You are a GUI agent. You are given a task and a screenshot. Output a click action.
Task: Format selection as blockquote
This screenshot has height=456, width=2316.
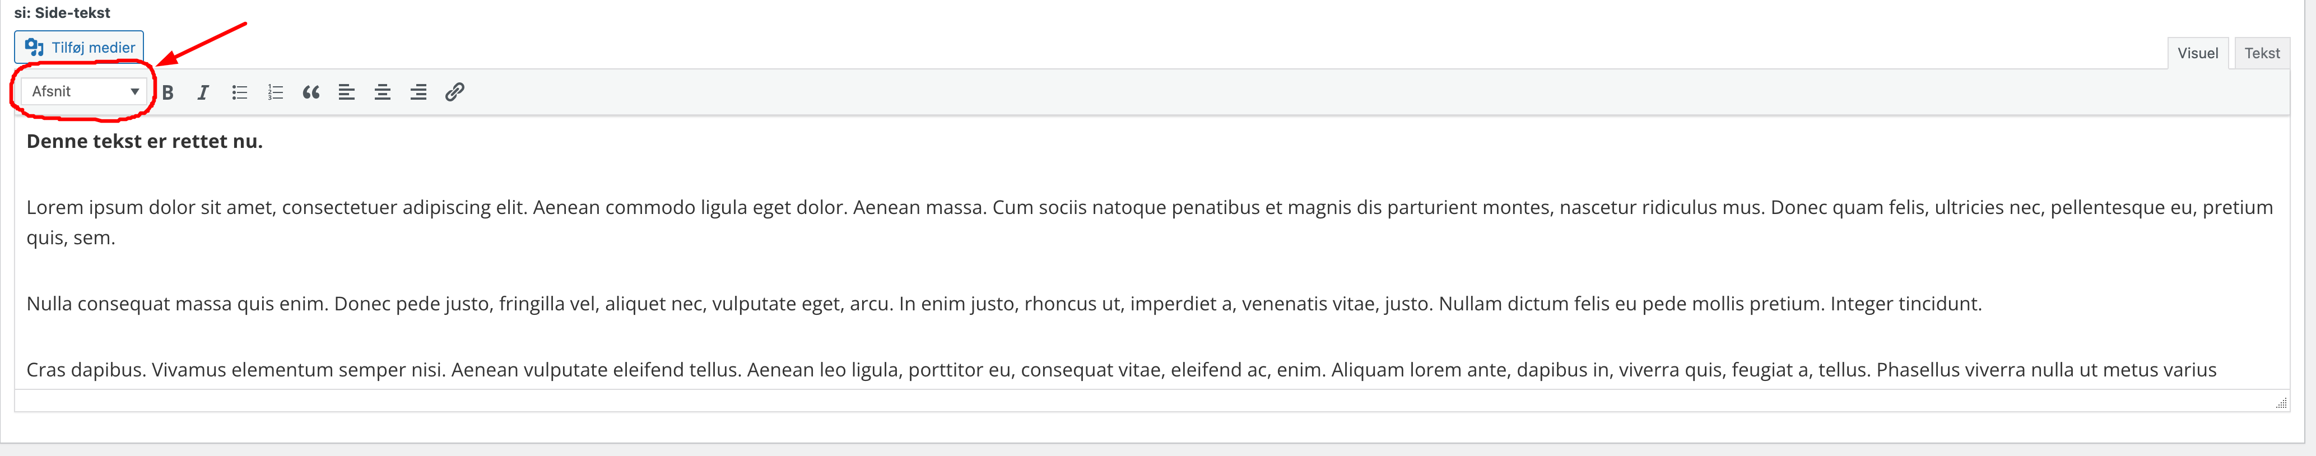pyautogui.click(x=311, y=92)
